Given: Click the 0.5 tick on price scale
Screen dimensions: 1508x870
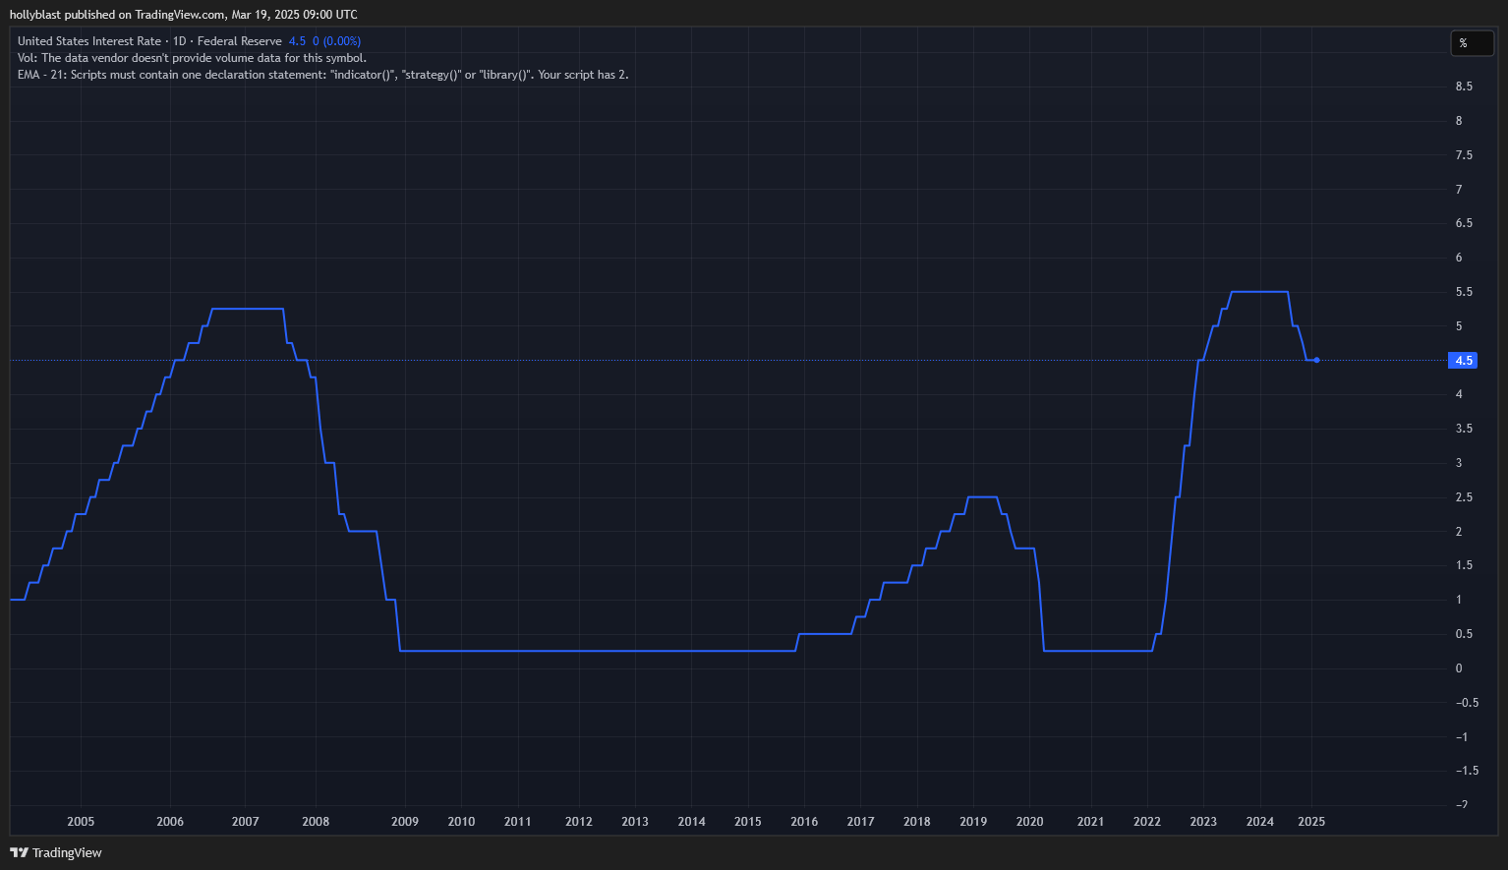Looking at the screenshot, I should coord(1464,634).
